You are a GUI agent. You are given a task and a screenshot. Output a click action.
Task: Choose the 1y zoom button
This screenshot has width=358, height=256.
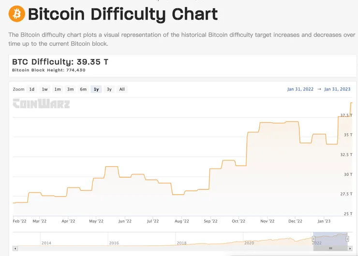(x=96, y=89)
